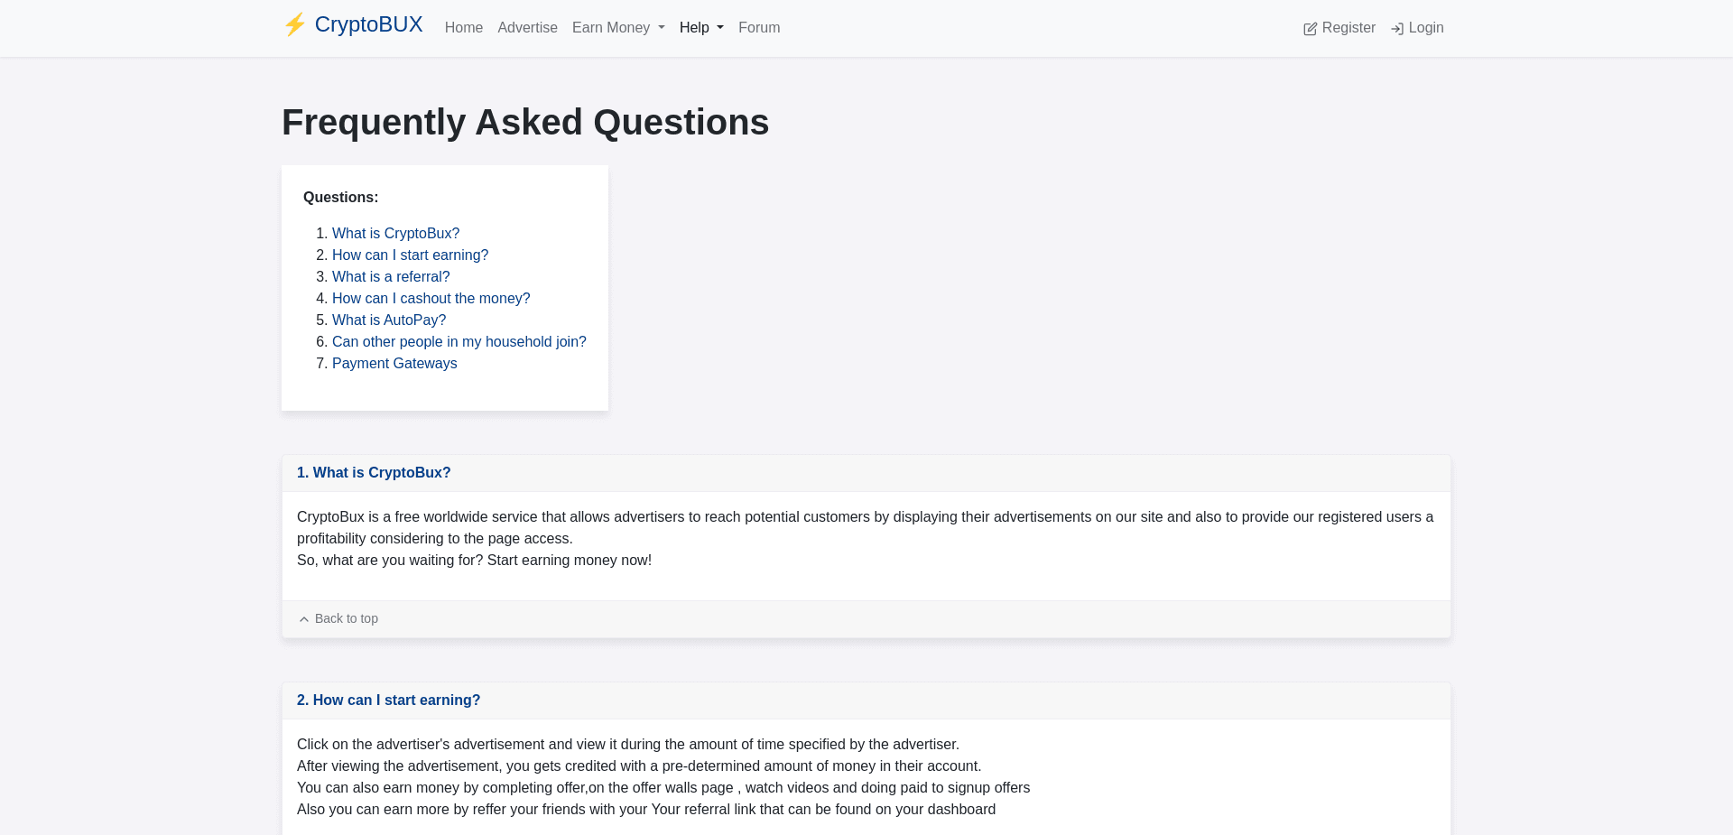1733x835 pixels.
Task: Click the Login arrow icon
Action: point(1397,28)
